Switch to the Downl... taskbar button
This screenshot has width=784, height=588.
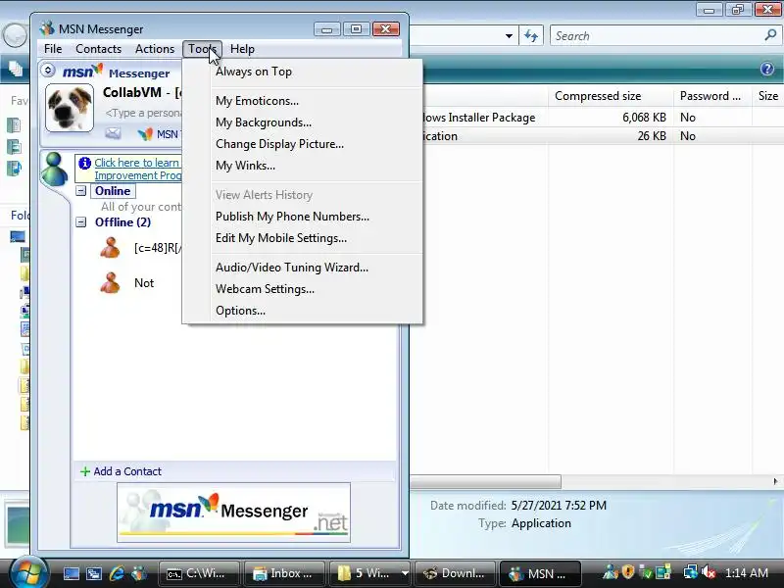coord(455,573)
